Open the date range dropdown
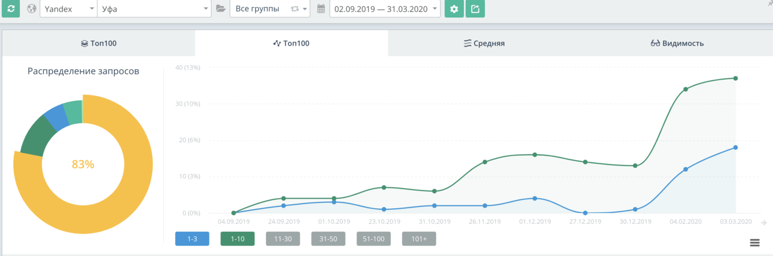773x256 pixels. click(384, 9)
